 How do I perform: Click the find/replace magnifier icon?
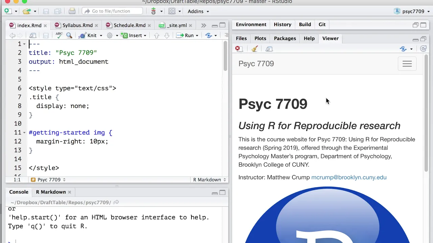click(69, 35)
